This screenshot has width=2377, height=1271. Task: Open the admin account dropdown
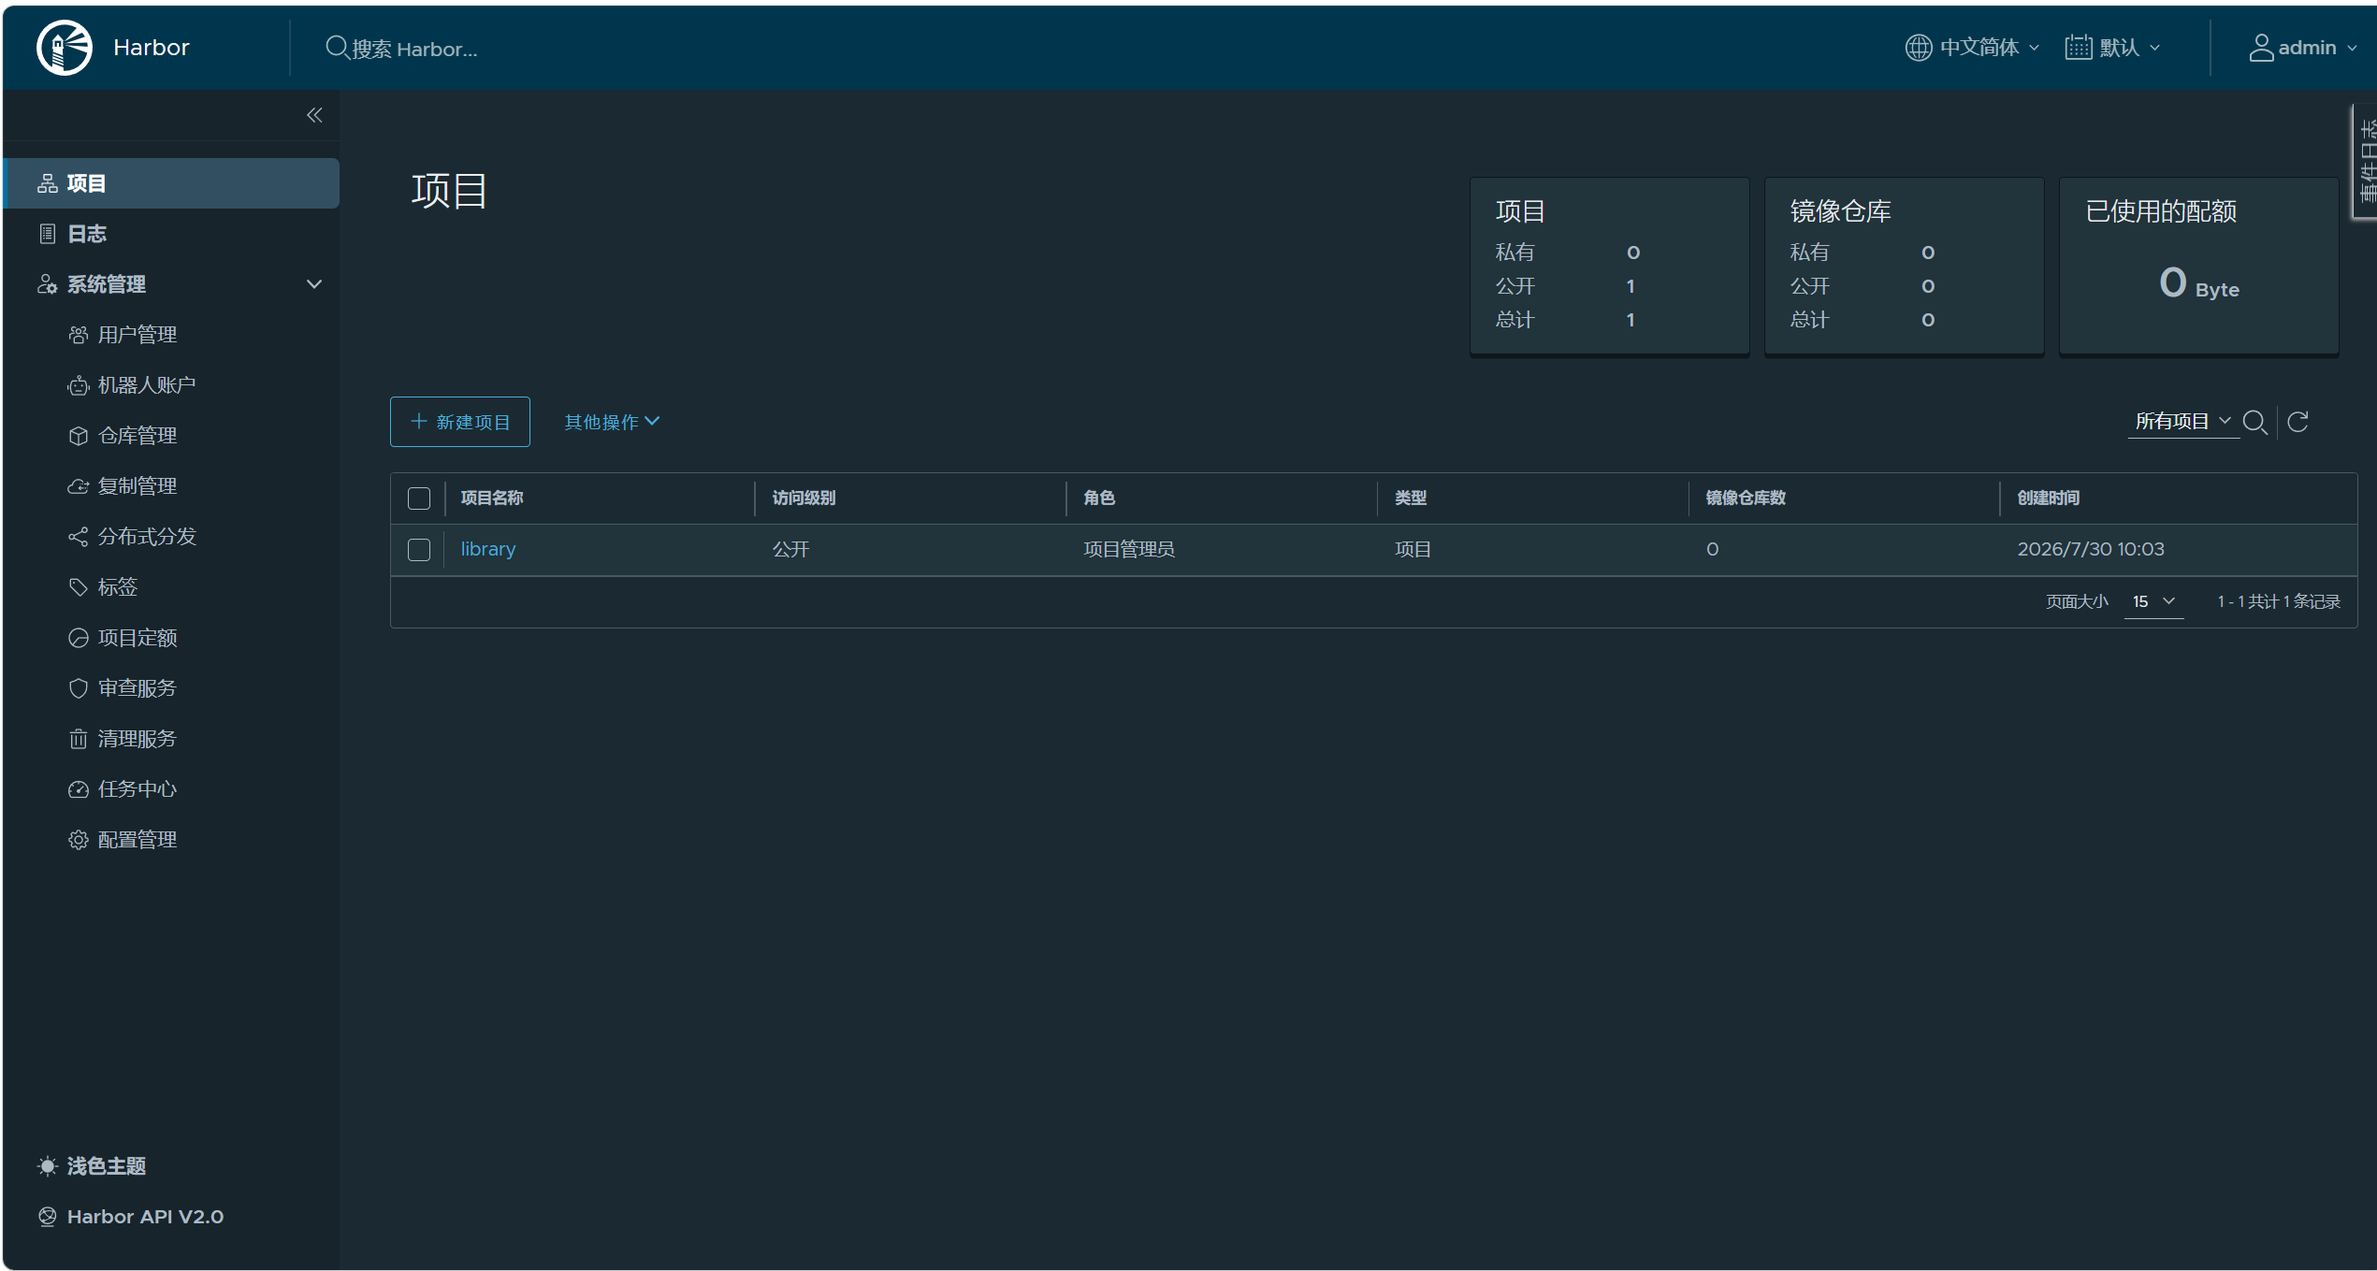click(2303, 48)
